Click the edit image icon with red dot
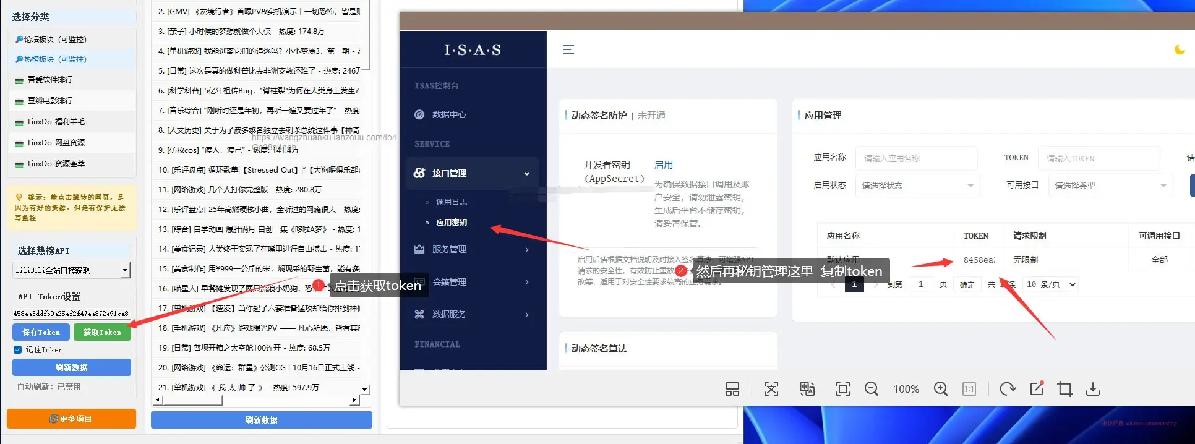This screenshot has width=1195, height=444. [x=1037, y=388]
